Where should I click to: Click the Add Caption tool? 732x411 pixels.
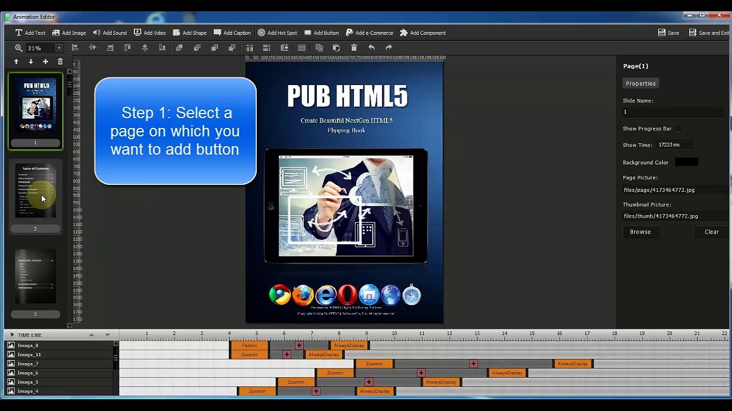coord(232,33)
